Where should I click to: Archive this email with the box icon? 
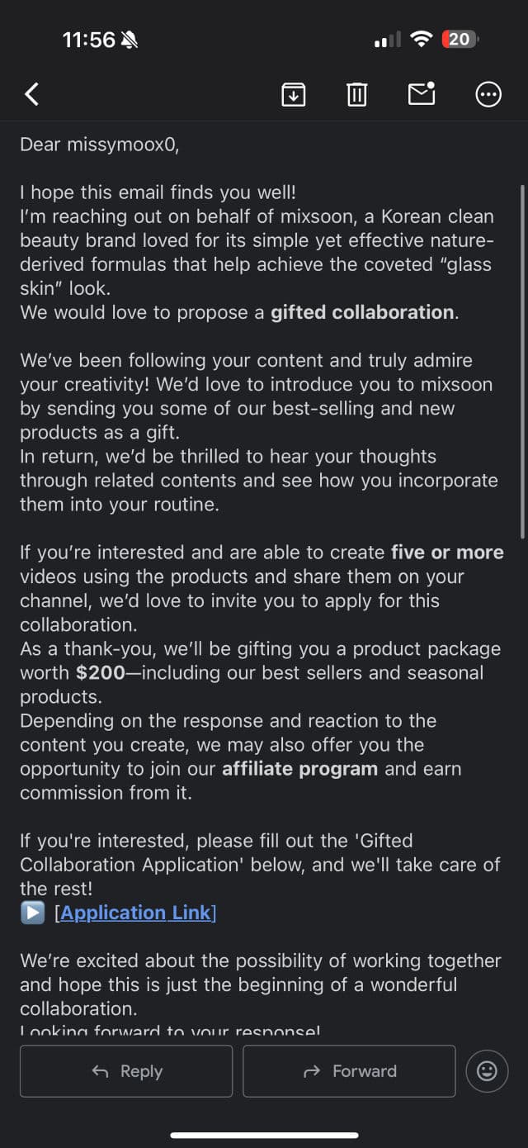[x=294, y=94]
